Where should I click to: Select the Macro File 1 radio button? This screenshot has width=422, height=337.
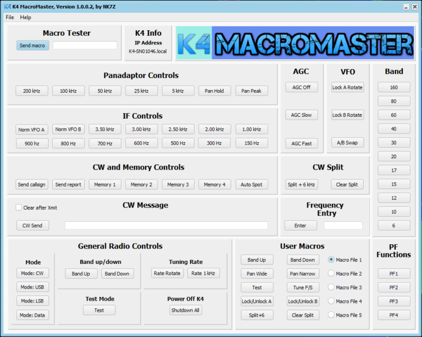point(331,260)
